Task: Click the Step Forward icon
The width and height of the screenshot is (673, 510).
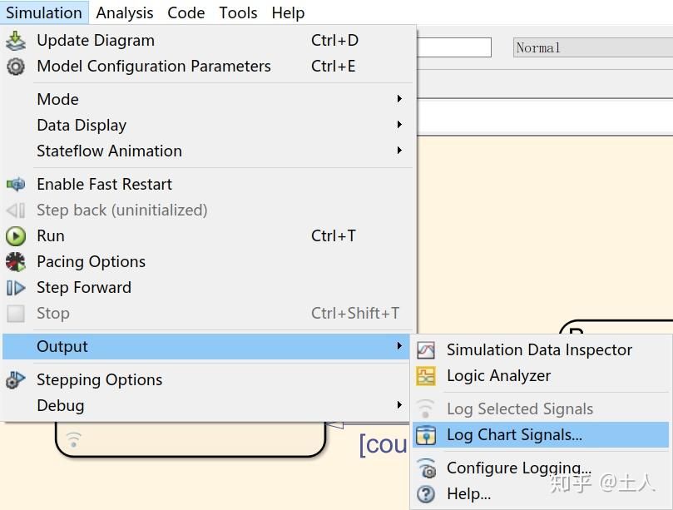Action: pyautogui.click(x=16, y=288)
